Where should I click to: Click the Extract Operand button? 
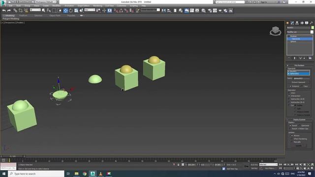coord(299,82)
